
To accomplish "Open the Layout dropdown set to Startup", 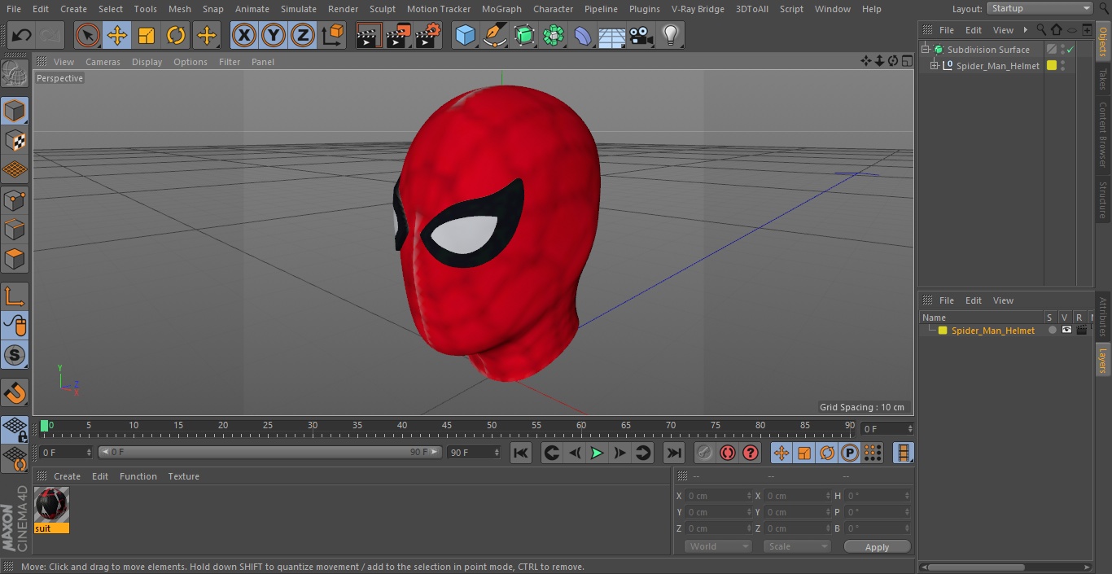I will 1040,8.
